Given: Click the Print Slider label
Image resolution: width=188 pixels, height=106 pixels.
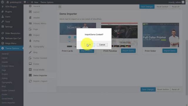Looking at the screenshot, I should click(150, 51).
